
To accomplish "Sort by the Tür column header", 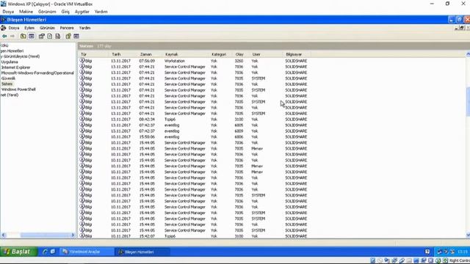I will (94, 54).
